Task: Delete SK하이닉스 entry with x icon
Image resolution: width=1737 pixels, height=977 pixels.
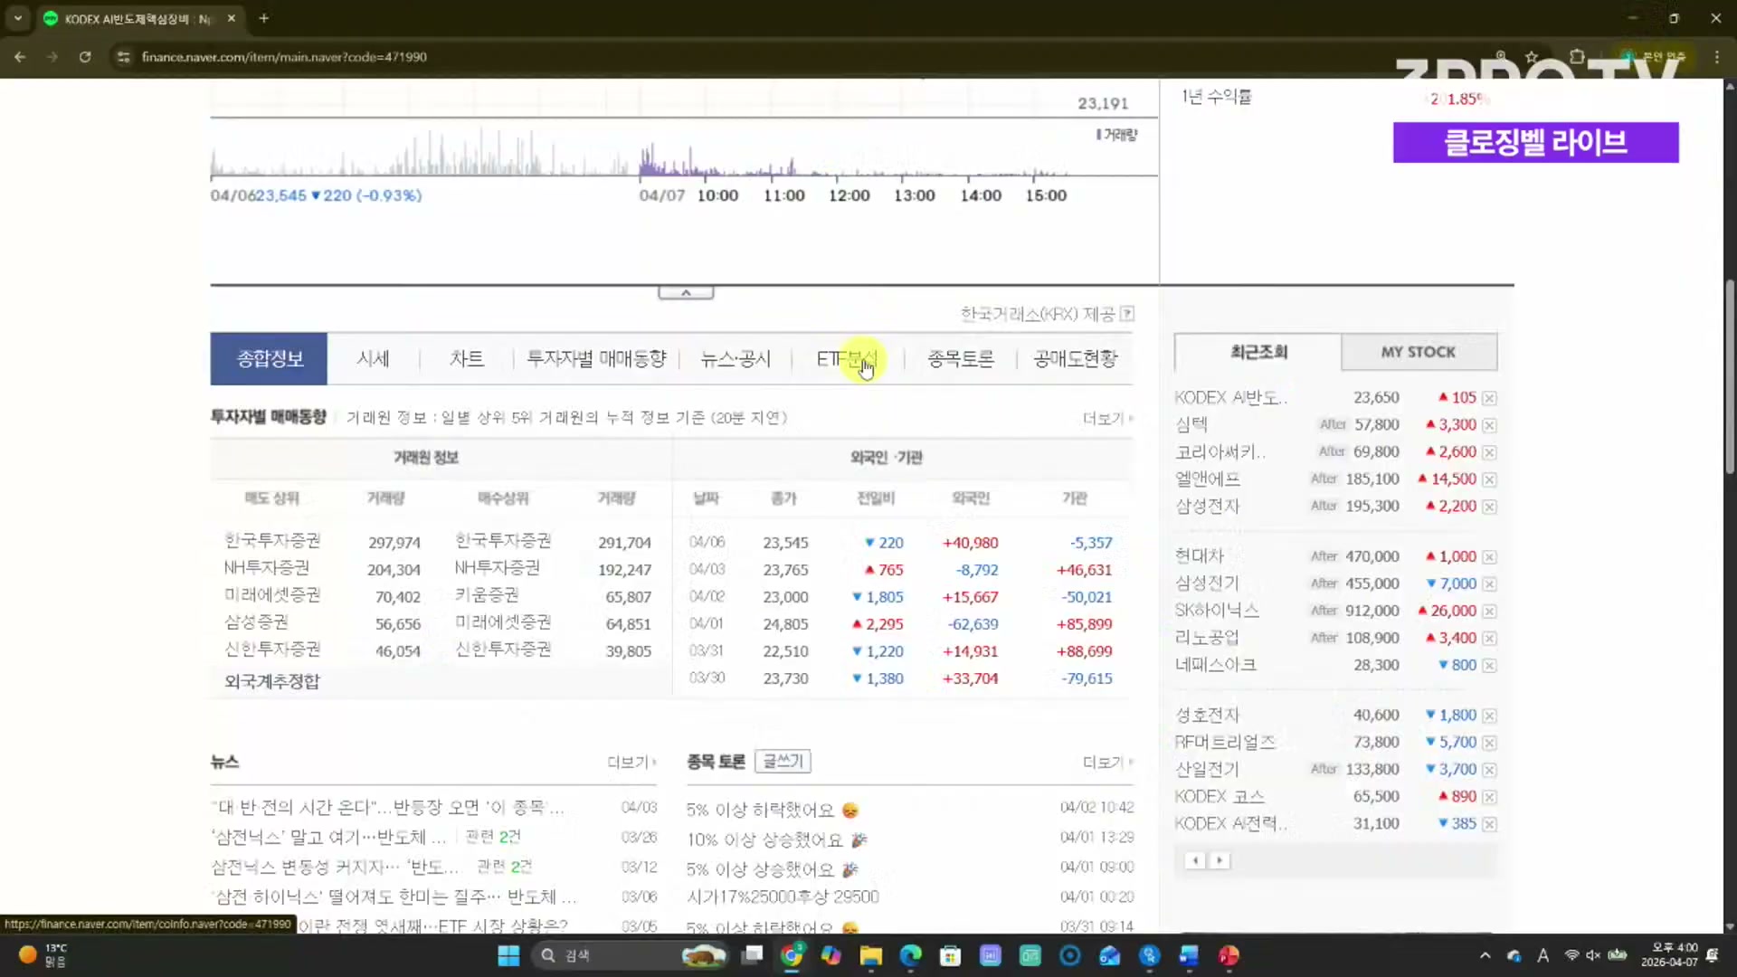Action: tap(1489, 612)
